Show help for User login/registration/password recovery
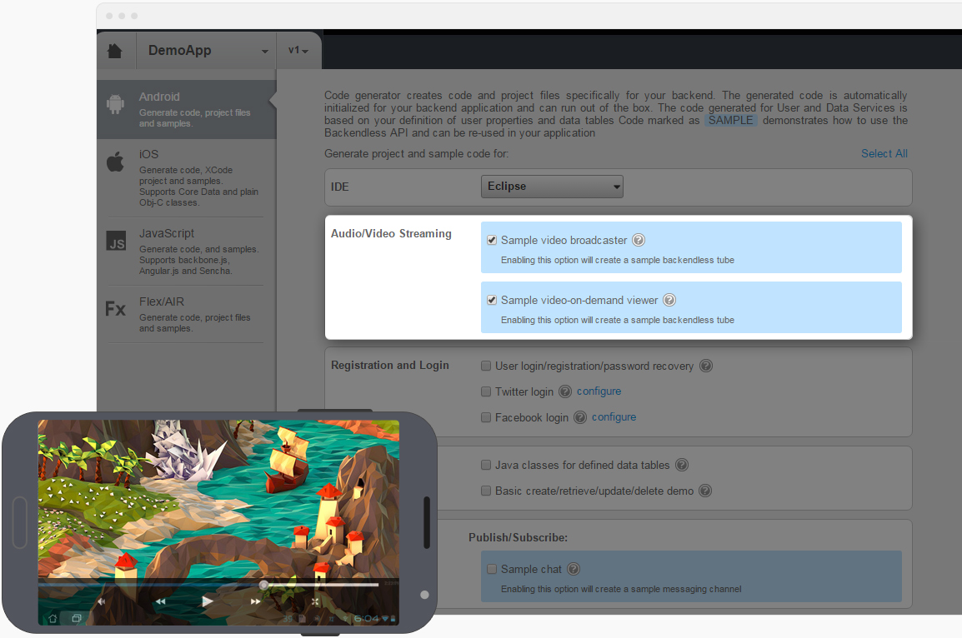 [706, 366]
